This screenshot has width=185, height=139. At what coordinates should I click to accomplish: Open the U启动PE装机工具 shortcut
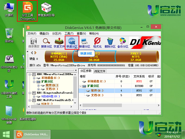click(9, 89)
